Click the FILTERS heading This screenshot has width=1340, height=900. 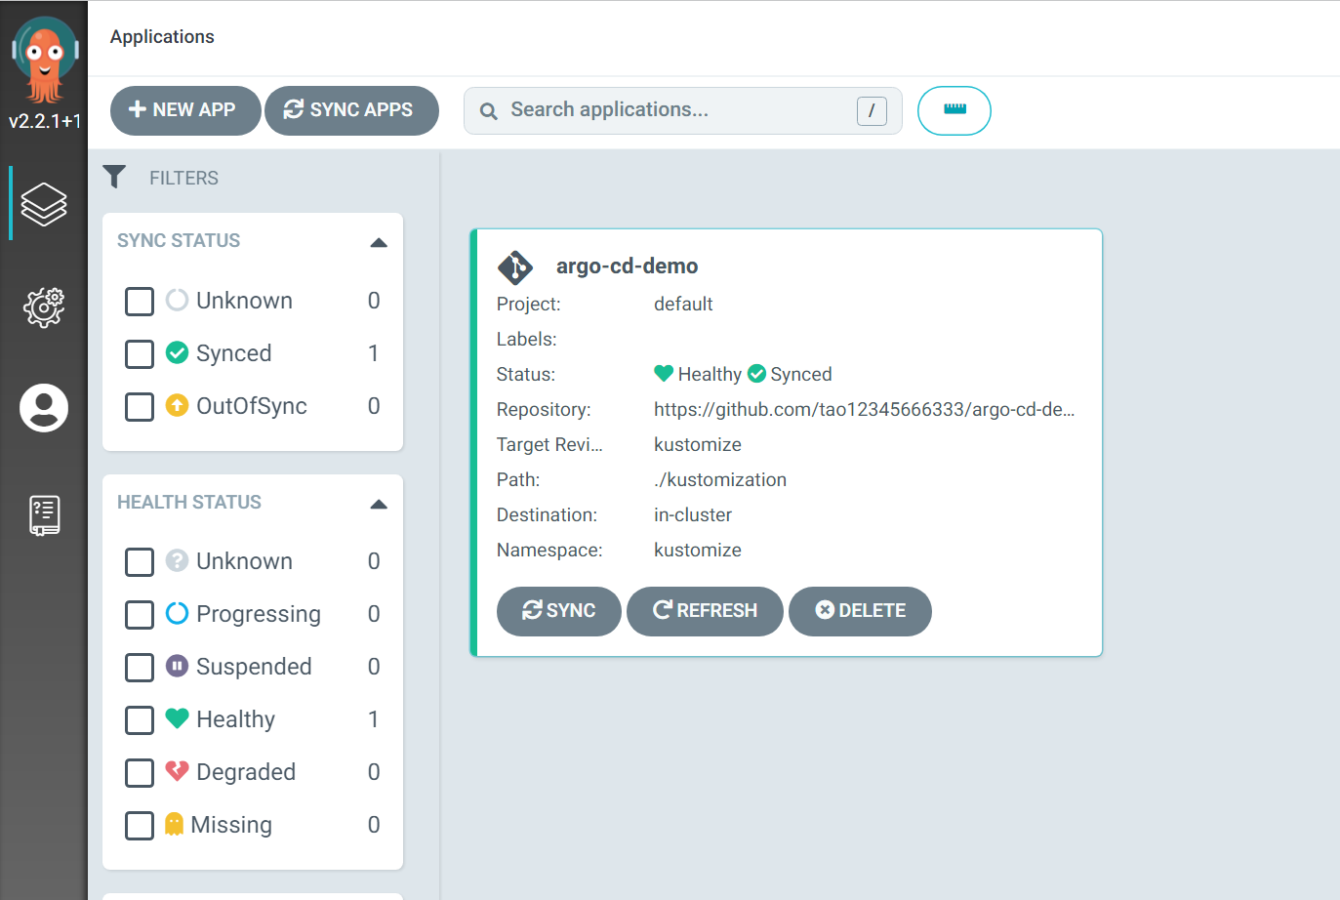point(183,178)
